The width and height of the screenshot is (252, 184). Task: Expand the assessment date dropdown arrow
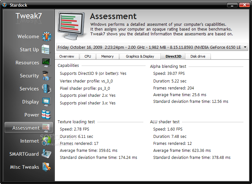point(245,47)
